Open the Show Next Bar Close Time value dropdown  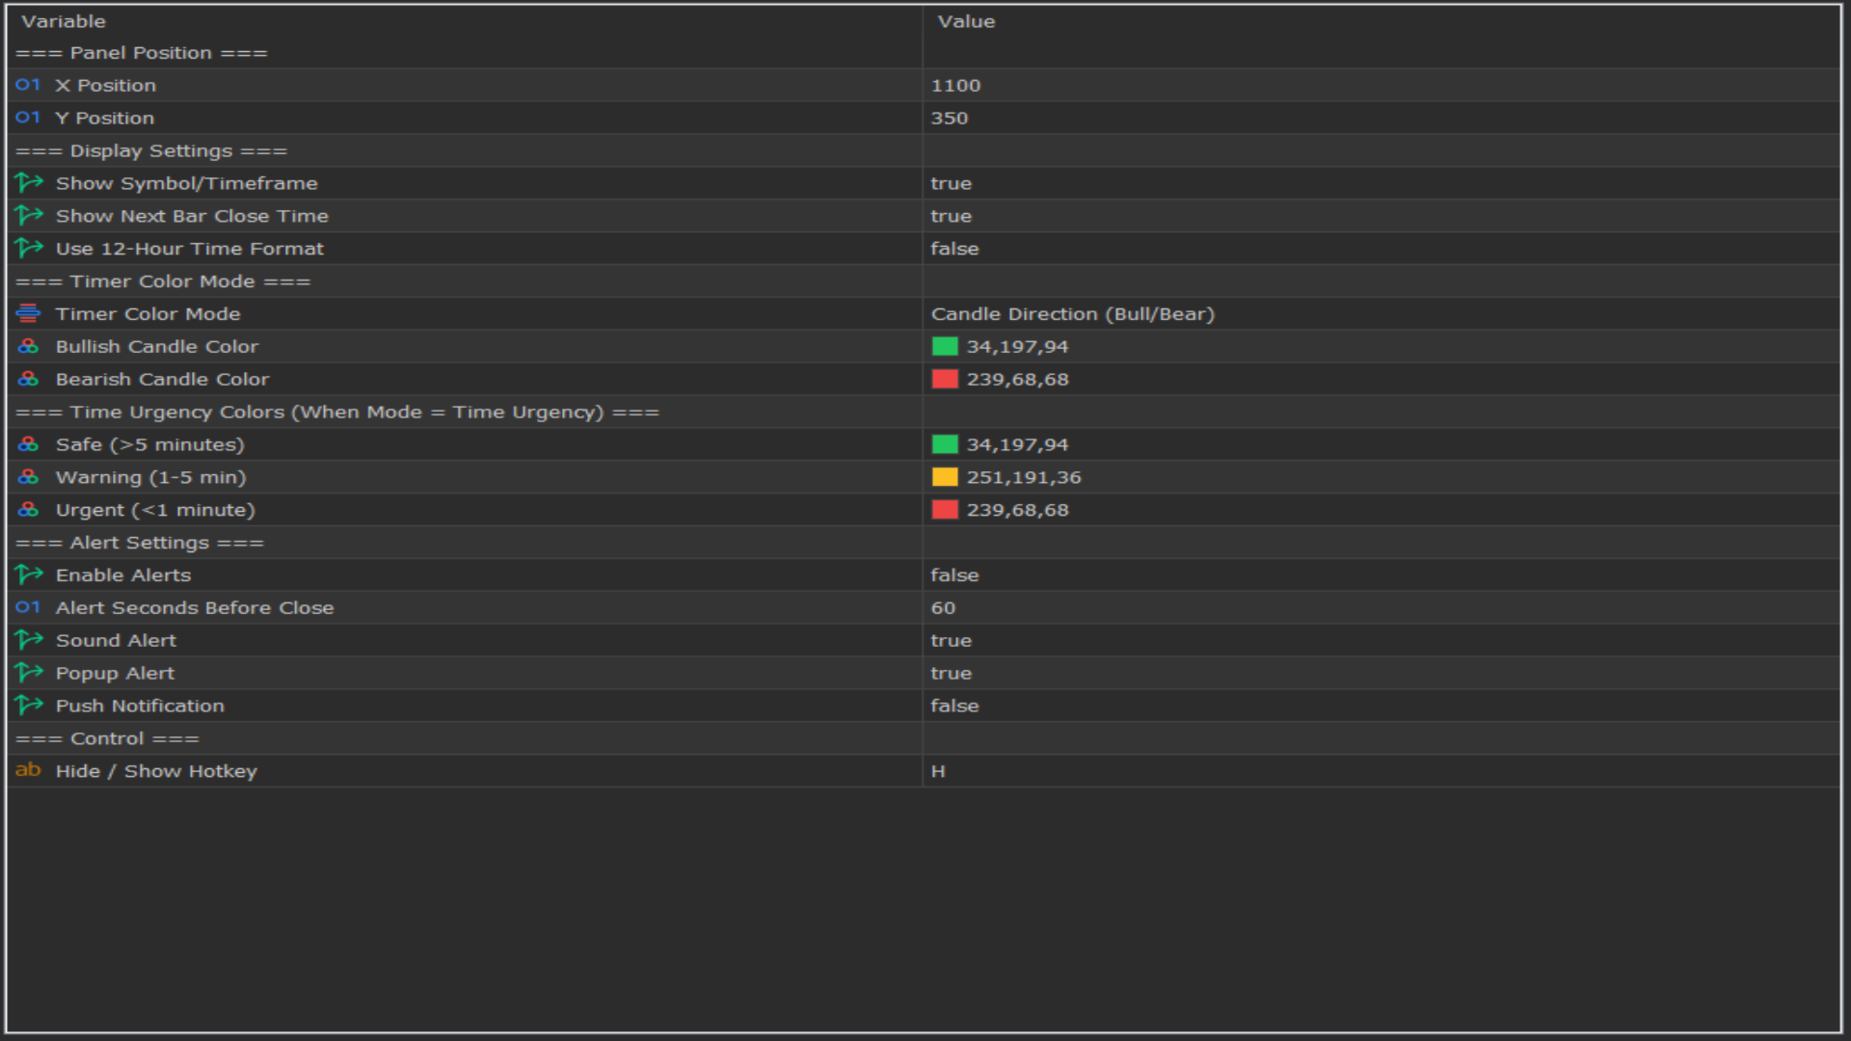951,216
